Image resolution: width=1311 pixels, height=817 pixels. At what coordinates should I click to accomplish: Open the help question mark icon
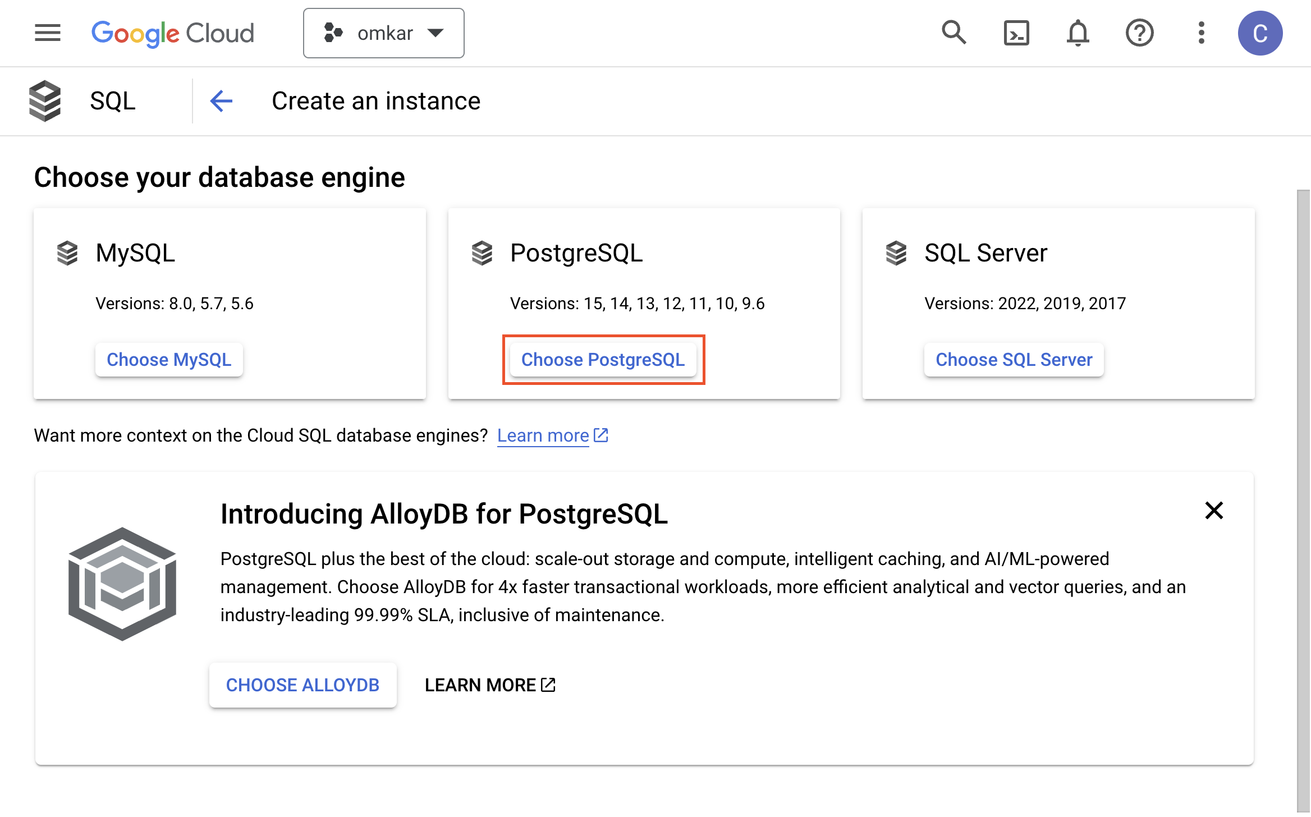click(x=1139, y=33)
